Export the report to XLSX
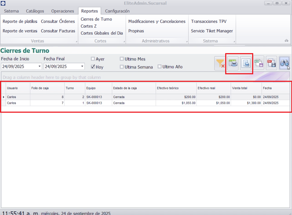This screenshot has width=292, height=215. pos(259,64)
